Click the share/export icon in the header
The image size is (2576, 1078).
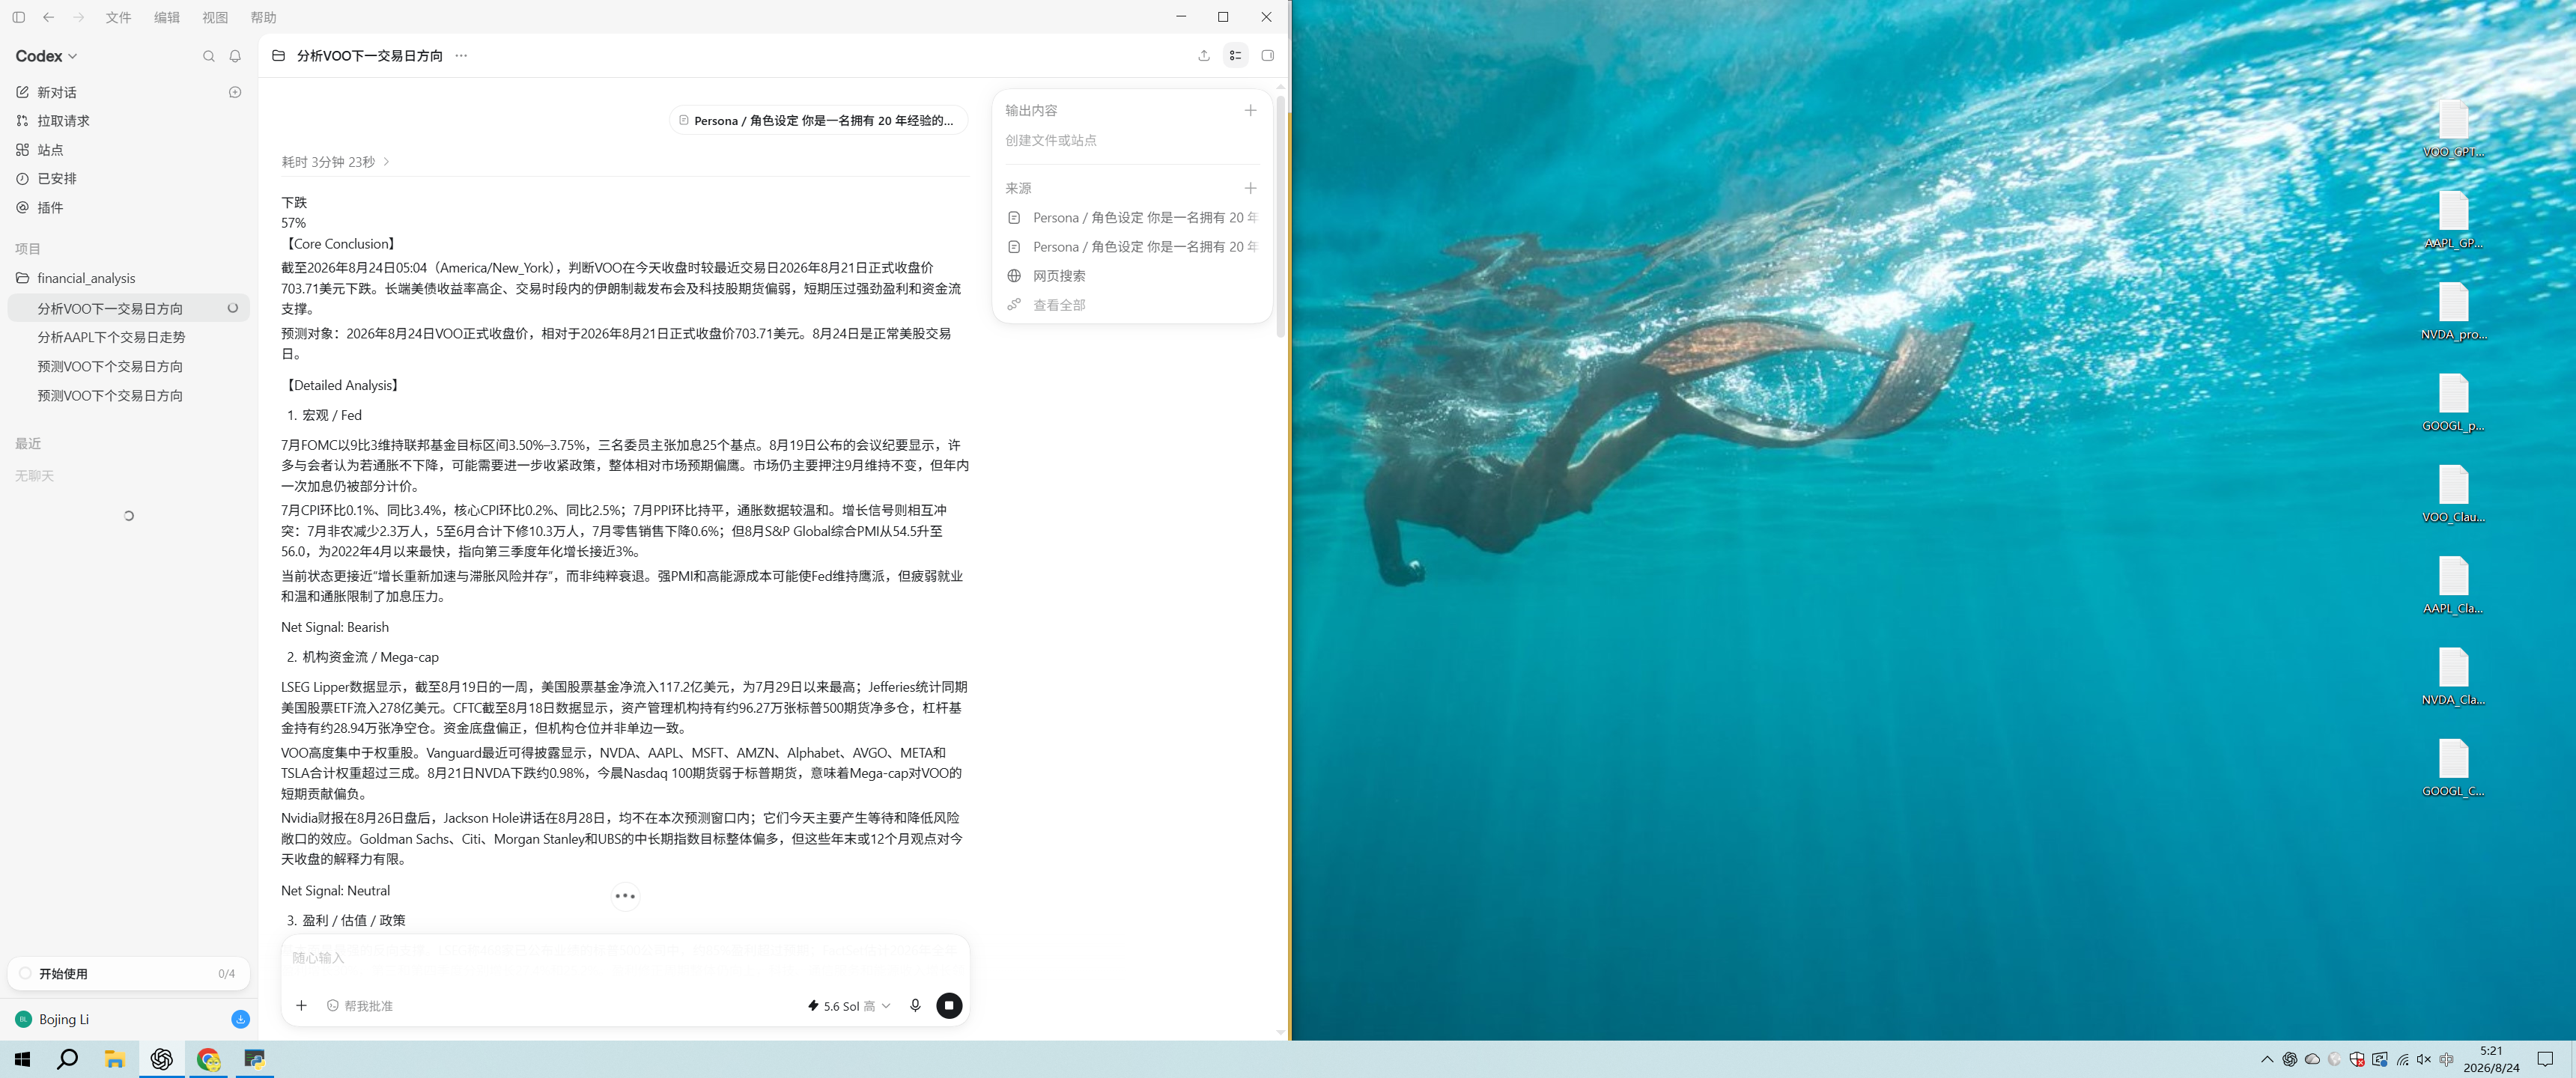1204,56
